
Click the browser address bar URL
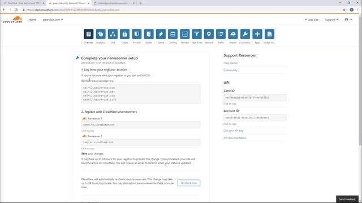click(x=73, y=10)
